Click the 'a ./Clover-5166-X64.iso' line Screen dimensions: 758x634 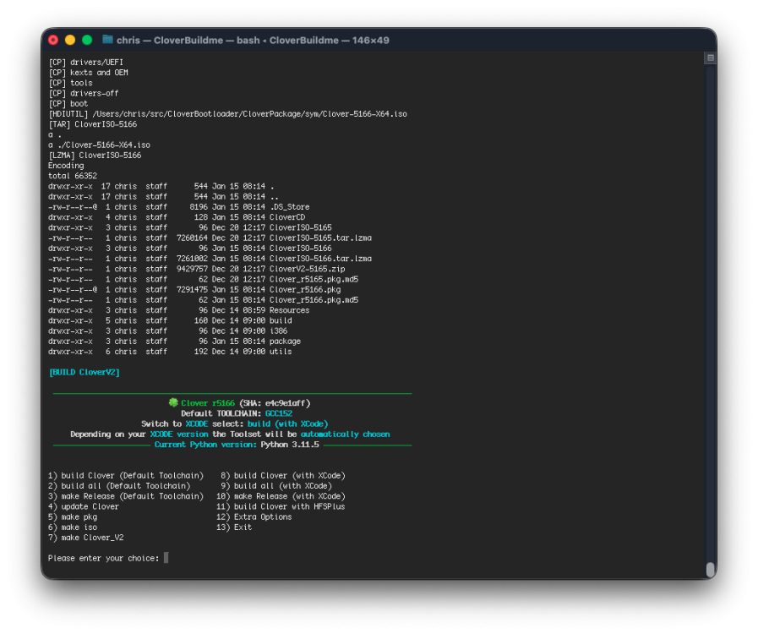[99, 145]
